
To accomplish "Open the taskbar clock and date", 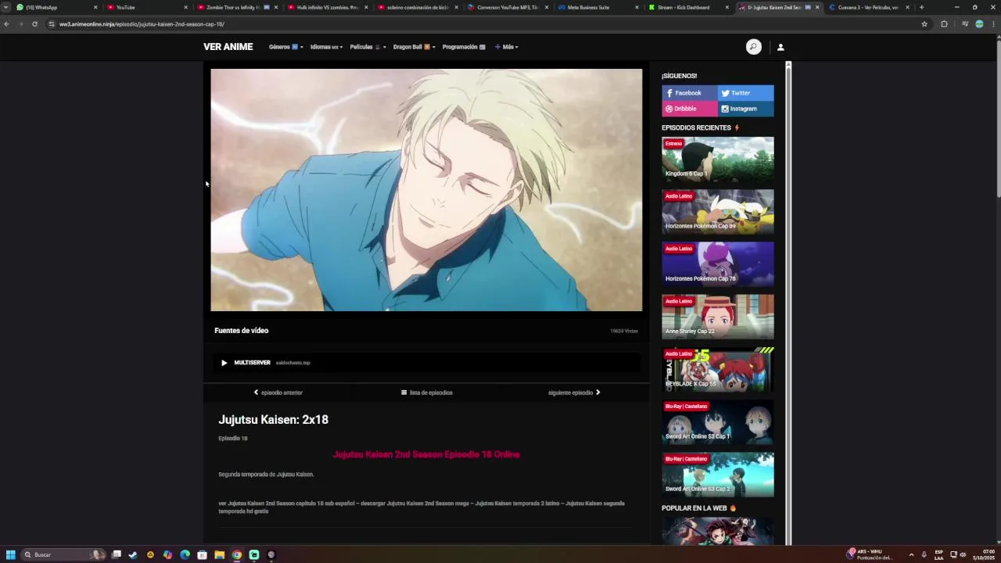I will click(x=984, y=554).
